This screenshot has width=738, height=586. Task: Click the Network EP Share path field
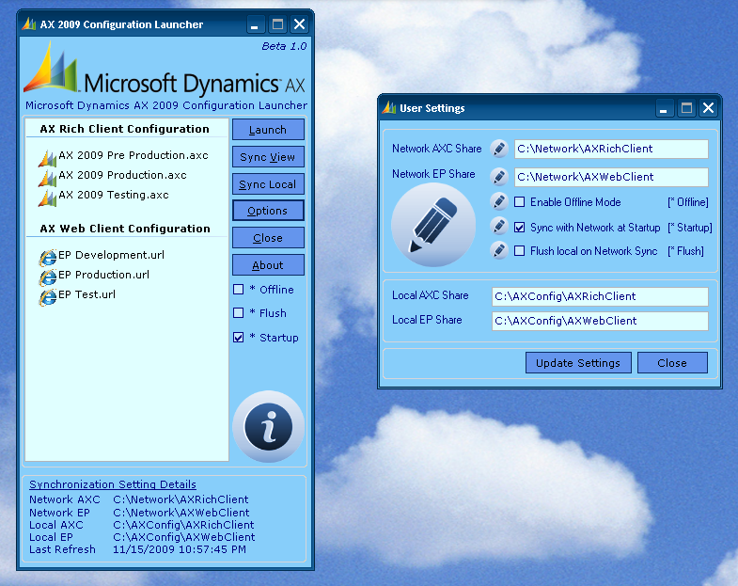pyautogui.click(x=611, y=177)
